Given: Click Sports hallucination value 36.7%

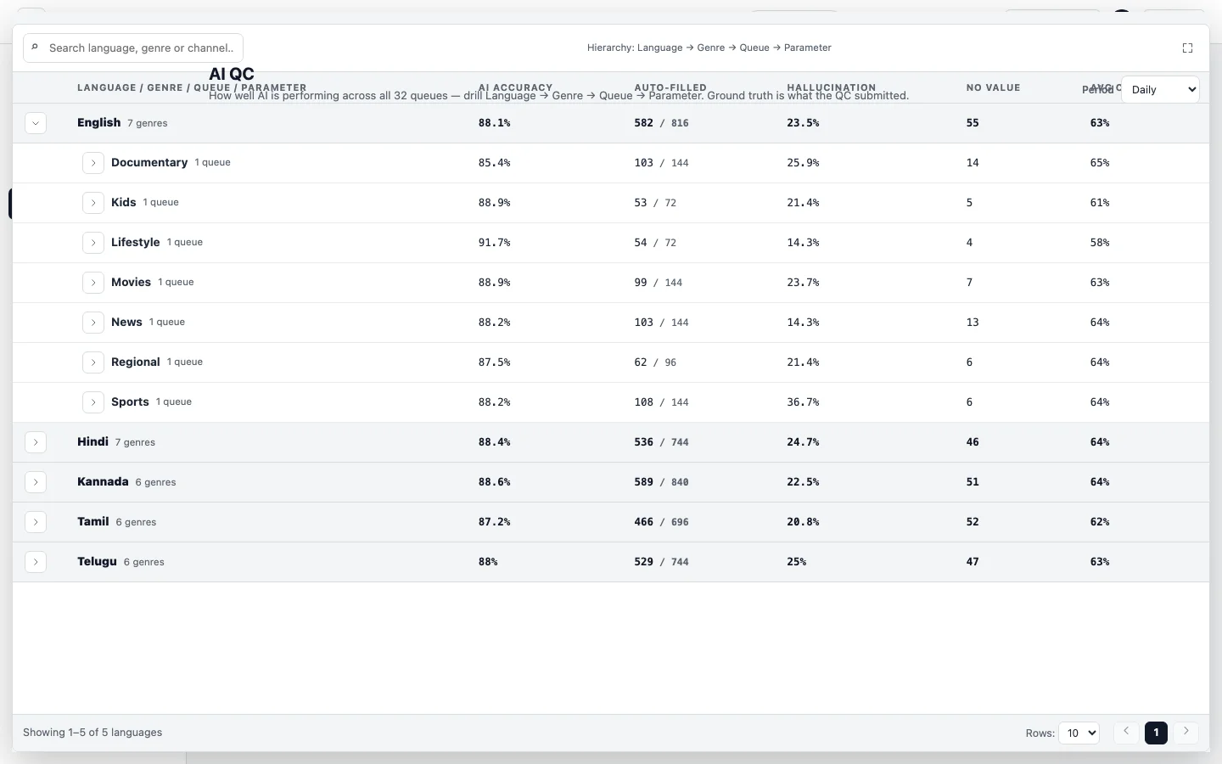Looking at the screenshot, I should [x=803, y=402].
